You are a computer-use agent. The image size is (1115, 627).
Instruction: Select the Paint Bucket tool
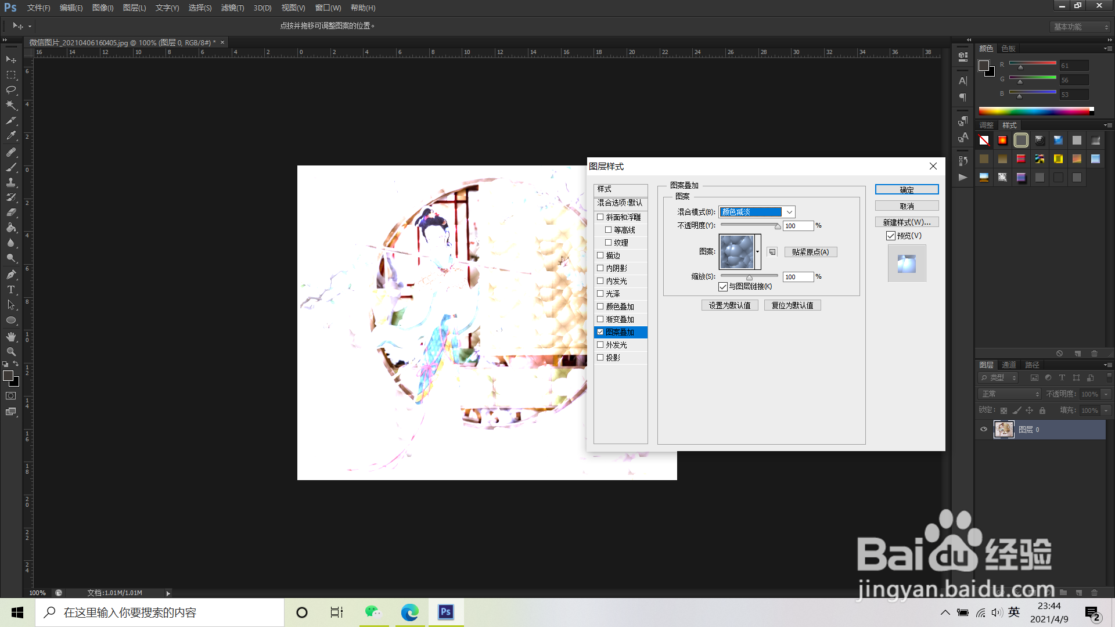(x=11, y=228)
